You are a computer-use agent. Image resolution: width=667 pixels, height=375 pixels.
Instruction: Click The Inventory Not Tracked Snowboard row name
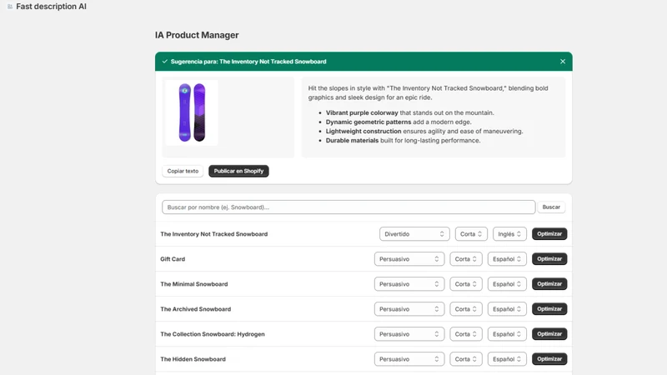[x=214, y=234]
